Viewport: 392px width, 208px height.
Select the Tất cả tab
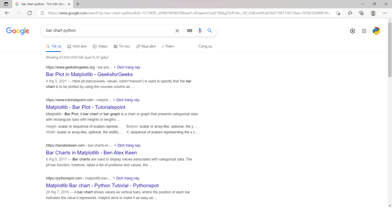(54, 46)
